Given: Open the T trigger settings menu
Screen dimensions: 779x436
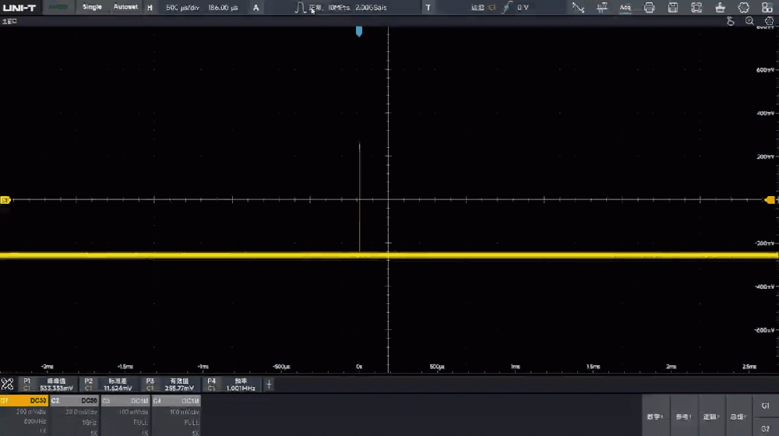Looking at the screenshot, I should click(428, 7).
